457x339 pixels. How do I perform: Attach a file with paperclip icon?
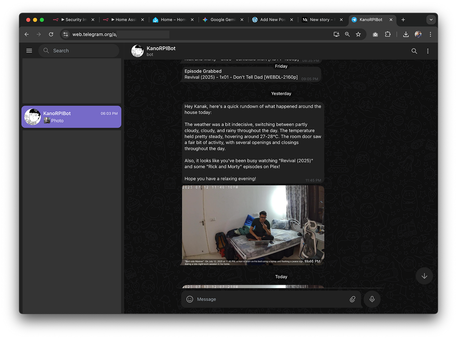pyautogui.click(x=352, y=299)
